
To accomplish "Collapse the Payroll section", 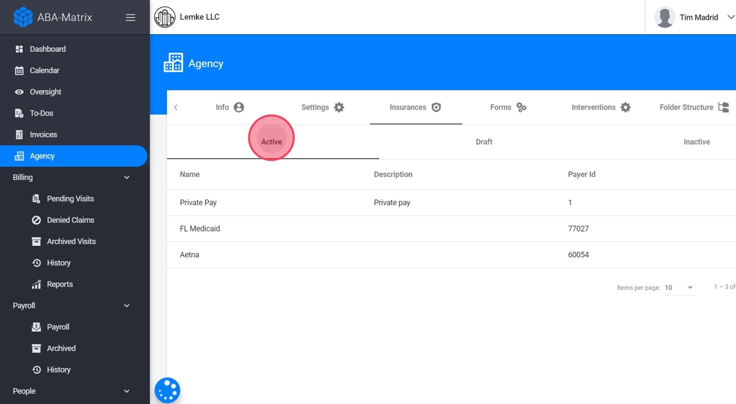I will 127,306.
